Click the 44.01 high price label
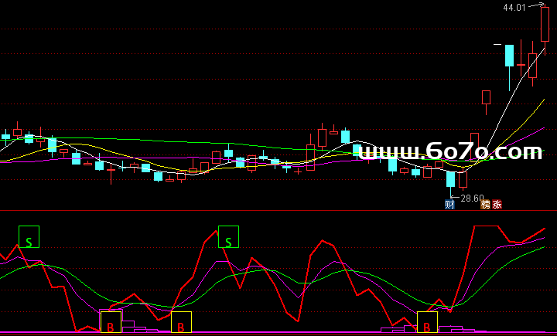 [x=514, y=8]
